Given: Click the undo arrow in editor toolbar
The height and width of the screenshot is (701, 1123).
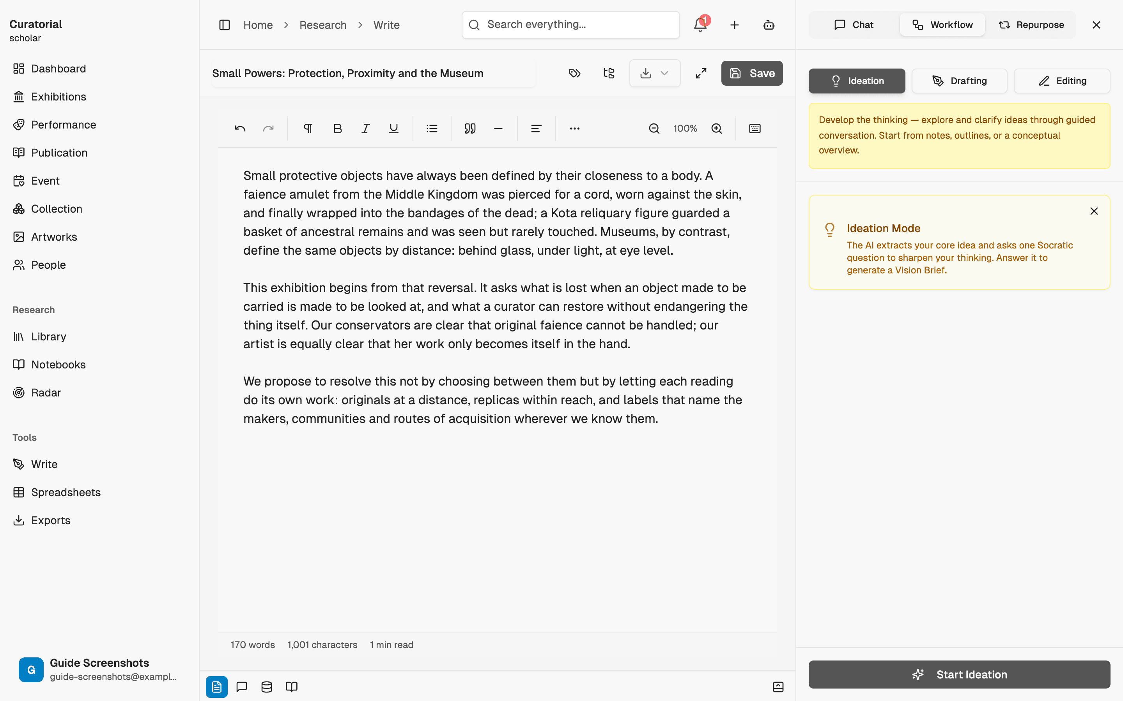Looking at the screenshot, I should tap(240, 129).
